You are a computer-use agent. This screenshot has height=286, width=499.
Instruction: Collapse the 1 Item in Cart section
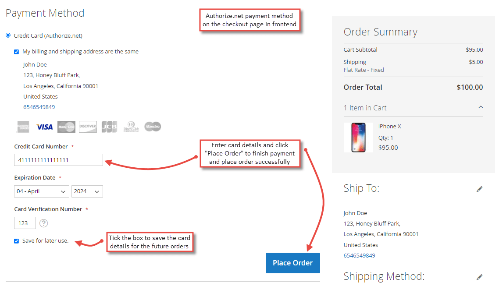pyautogui.click(x=481, y=107)
